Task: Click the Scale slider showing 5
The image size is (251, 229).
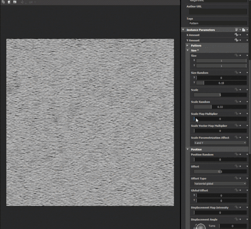Action: pos(220,95)
